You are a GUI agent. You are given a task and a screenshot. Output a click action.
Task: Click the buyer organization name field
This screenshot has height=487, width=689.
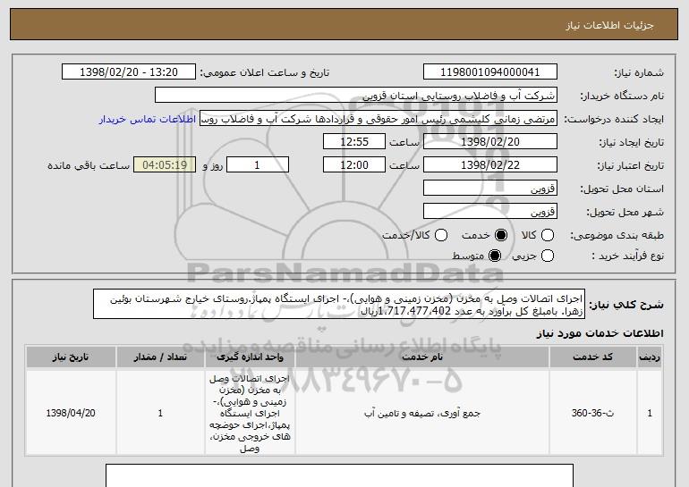[x=356, y=96]
